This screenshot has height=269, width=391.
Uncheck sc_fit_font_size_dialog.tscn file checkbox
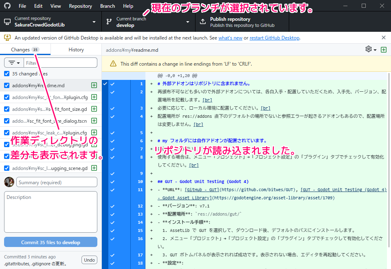[7, 121]
